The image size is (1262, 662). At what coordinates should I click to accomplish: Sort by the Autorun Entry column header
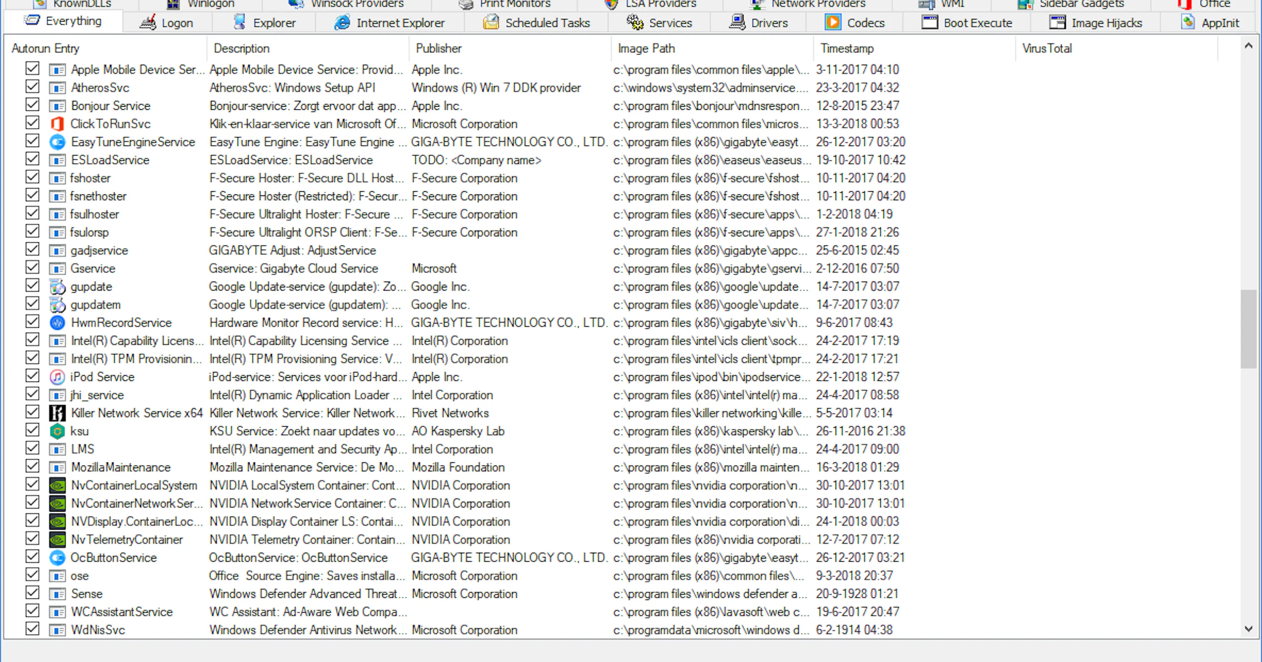pyautogui.click(x=106, y=48)
